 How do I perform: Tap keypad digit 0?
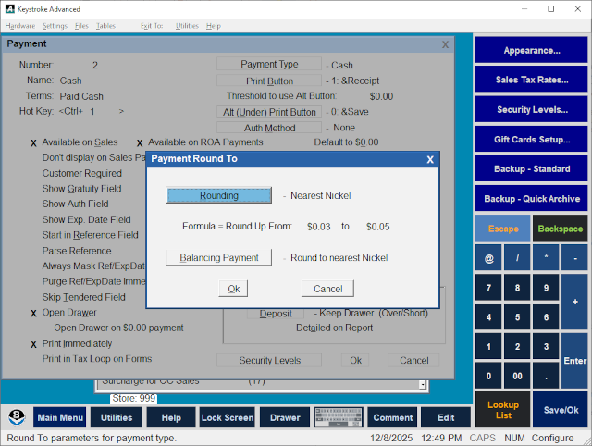(x=488, y=376)
